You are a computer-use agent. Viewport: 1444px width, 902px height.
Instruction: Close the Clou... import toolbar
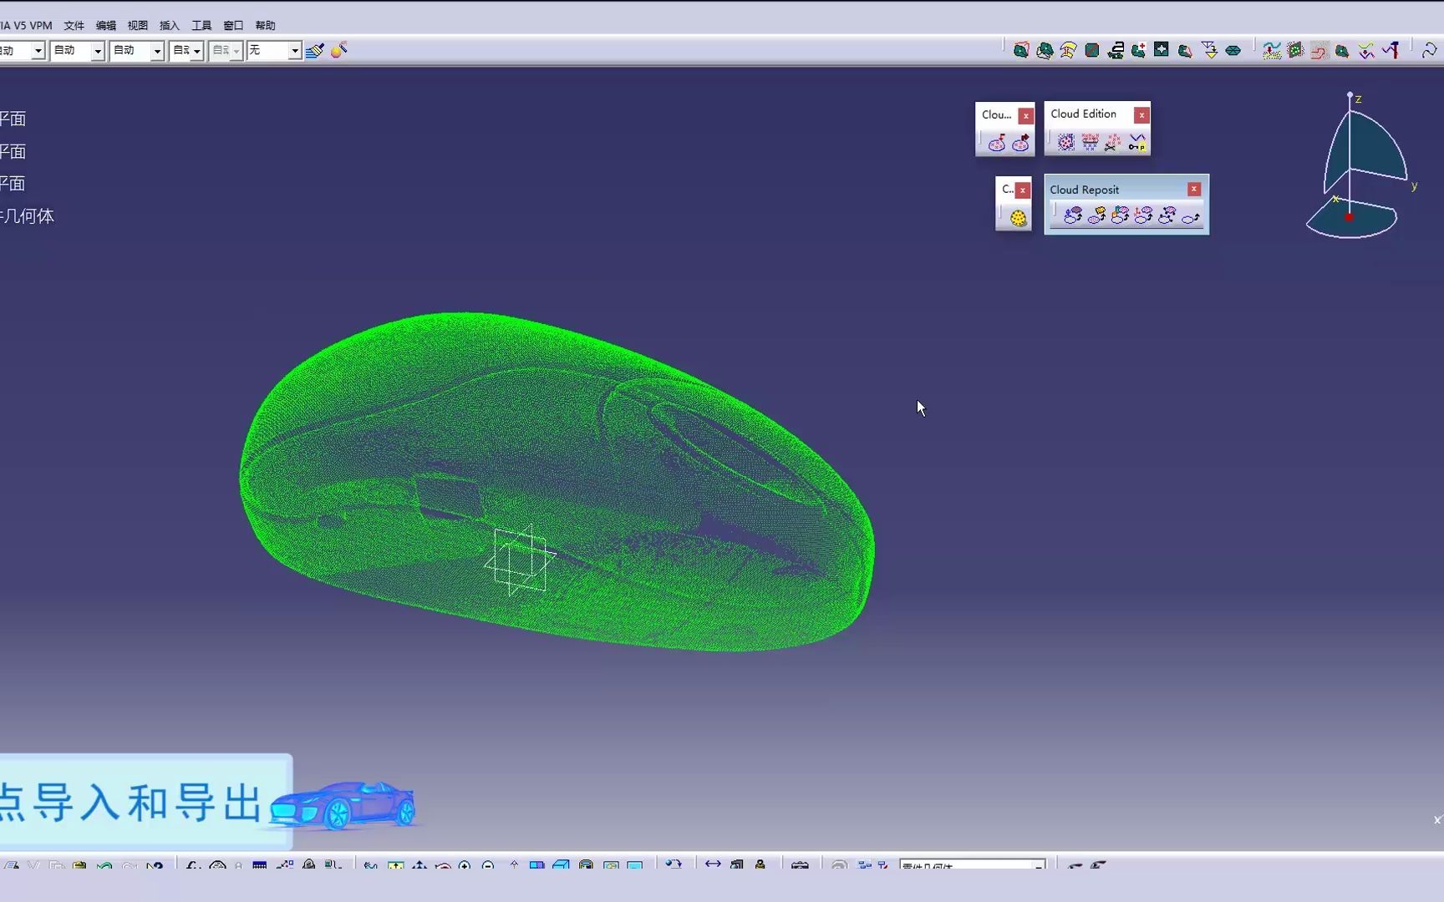(1026, 116)
